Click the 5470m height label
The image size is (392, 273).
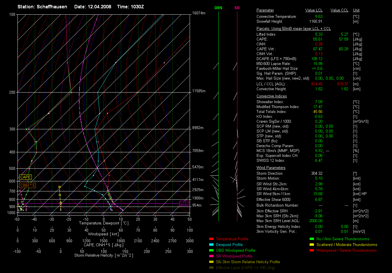[x=198, y=167]
